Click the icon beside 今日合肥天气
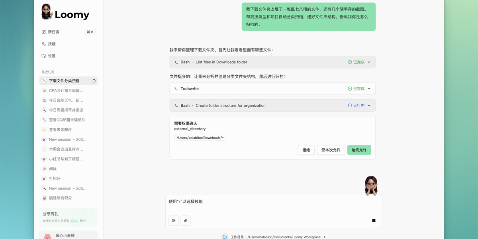478x239 pixels. tap(44, 100)
